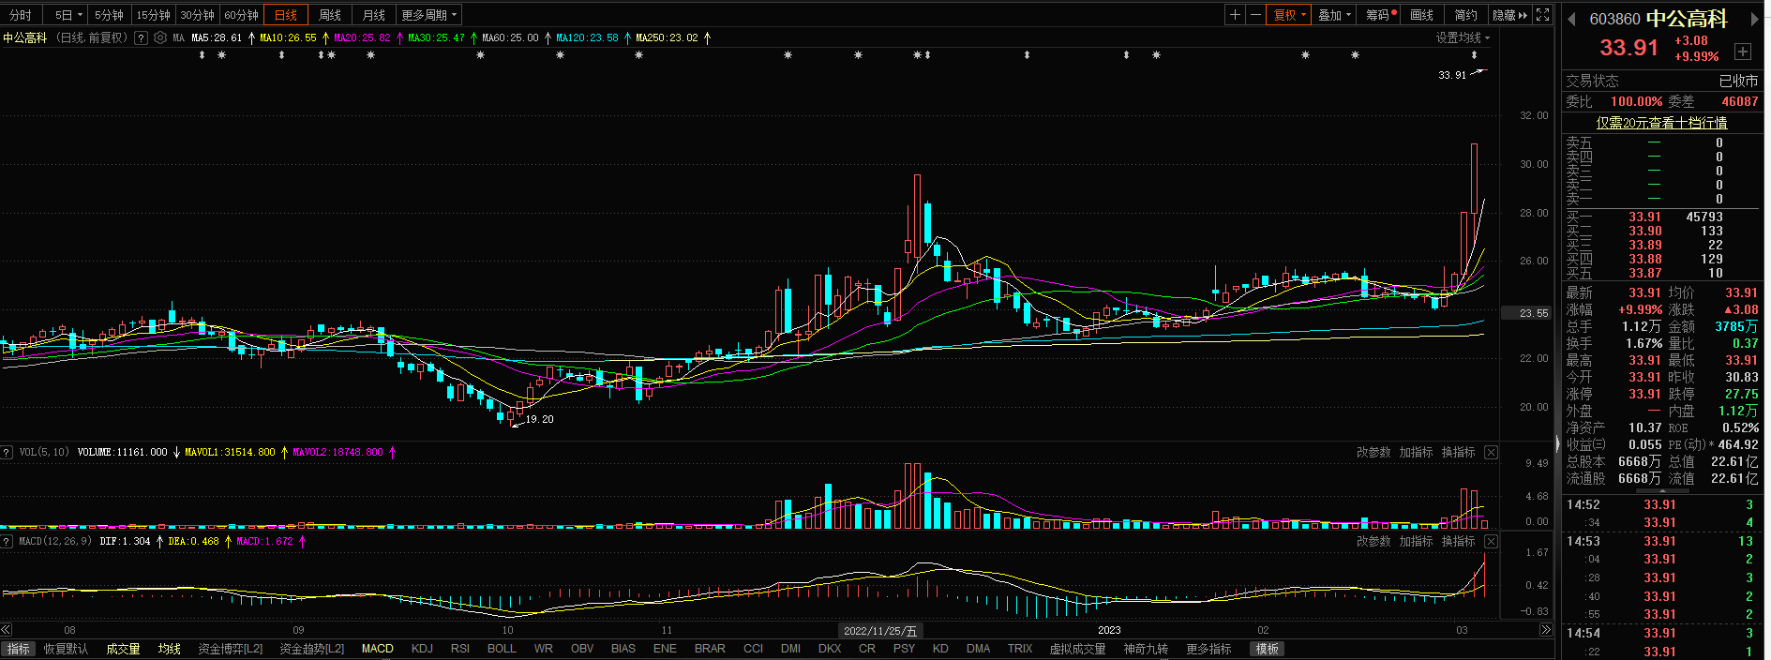Toggle the 均线 moving average overlay

pyautogui.click(x=170, y=649)
